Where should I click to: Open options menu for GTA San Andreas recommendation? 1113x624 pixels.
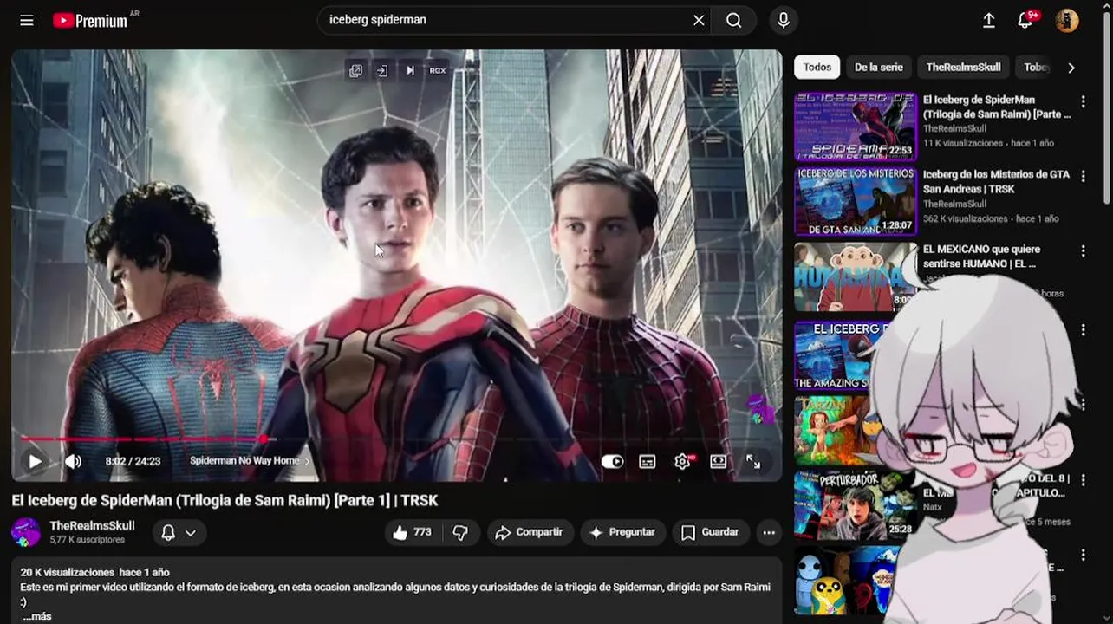click(x=1083, y=176)
